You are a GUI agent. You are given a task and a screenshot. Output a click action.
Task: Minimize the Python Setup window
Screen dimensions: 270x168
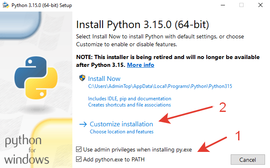click(x=223, y=5)
